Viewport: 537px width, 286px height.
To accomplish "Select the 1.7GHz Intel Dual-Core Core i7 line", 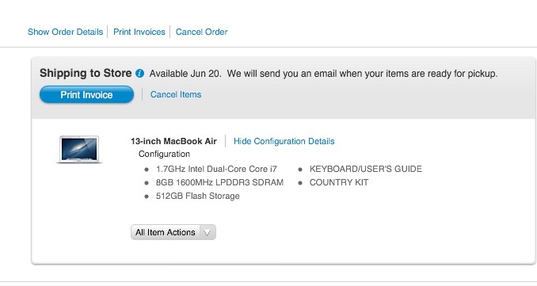I will (216, 169).
